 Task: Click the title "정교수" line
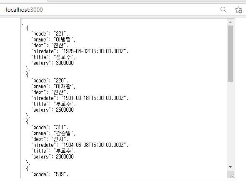coord(53,57)
